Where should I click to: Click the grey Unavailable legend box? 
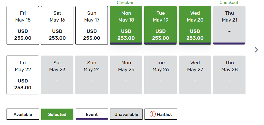point(126,114)
